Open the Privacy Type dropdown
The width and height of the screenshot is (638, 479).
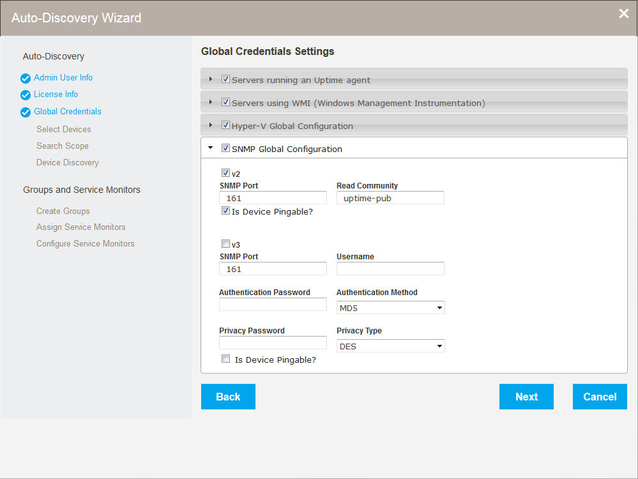click(390, 346)
